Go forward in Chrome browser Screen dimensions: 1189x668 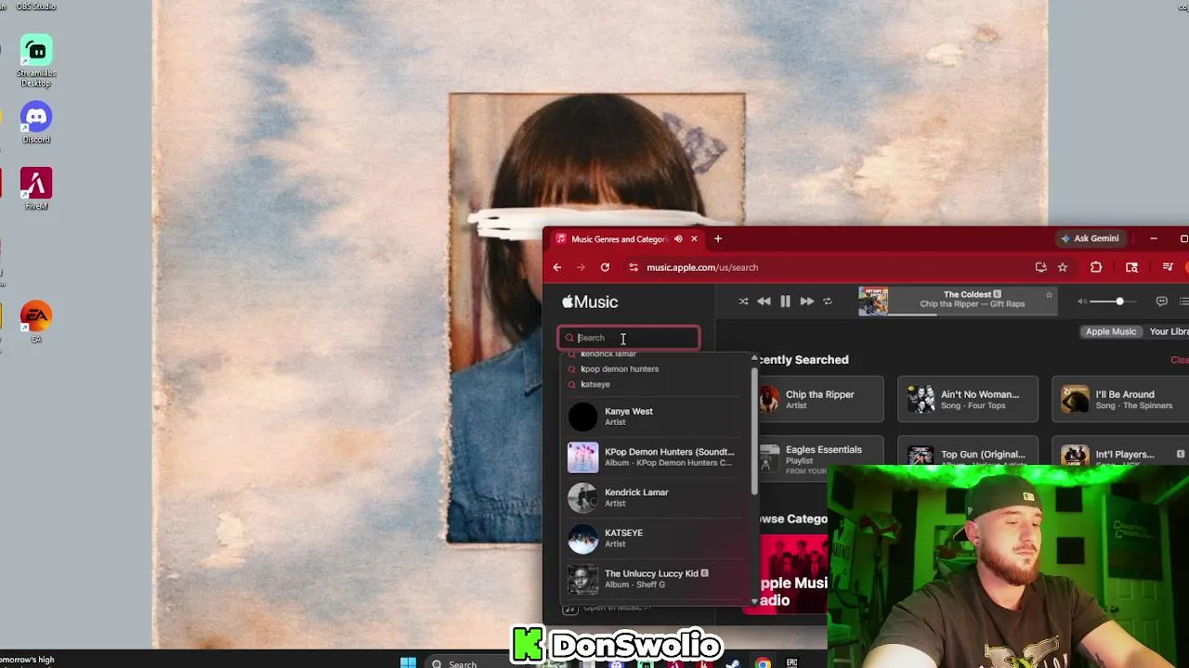pos(581,267)
